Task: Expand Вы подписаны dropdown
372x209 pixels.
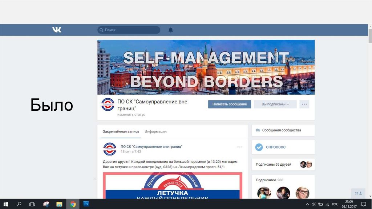Action: pyautogui.click(x=275, y=104)
